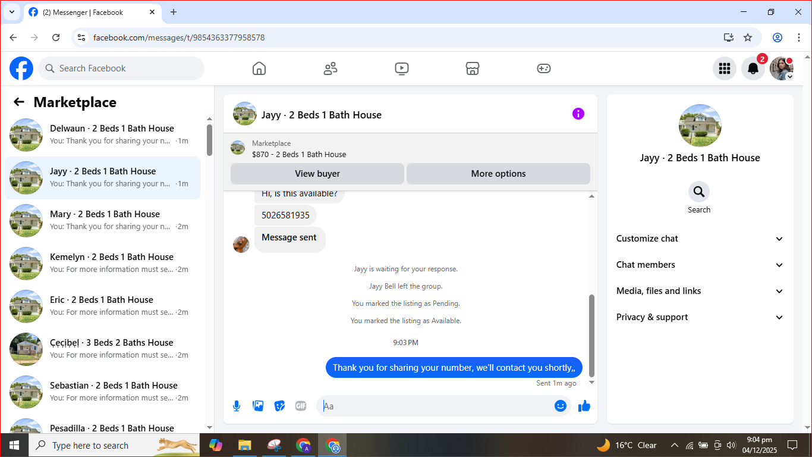Open Mary conversation
812x457 pixels.
(103, 221)
